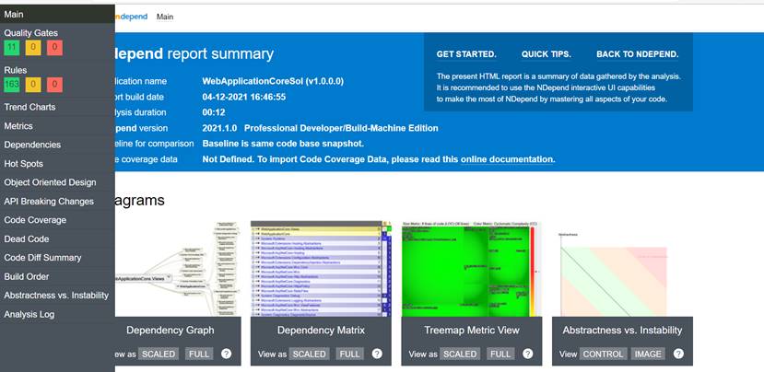
Task: View Treemap Metric View as FULL
Action: pyautogui.click(x=500, y=354)
